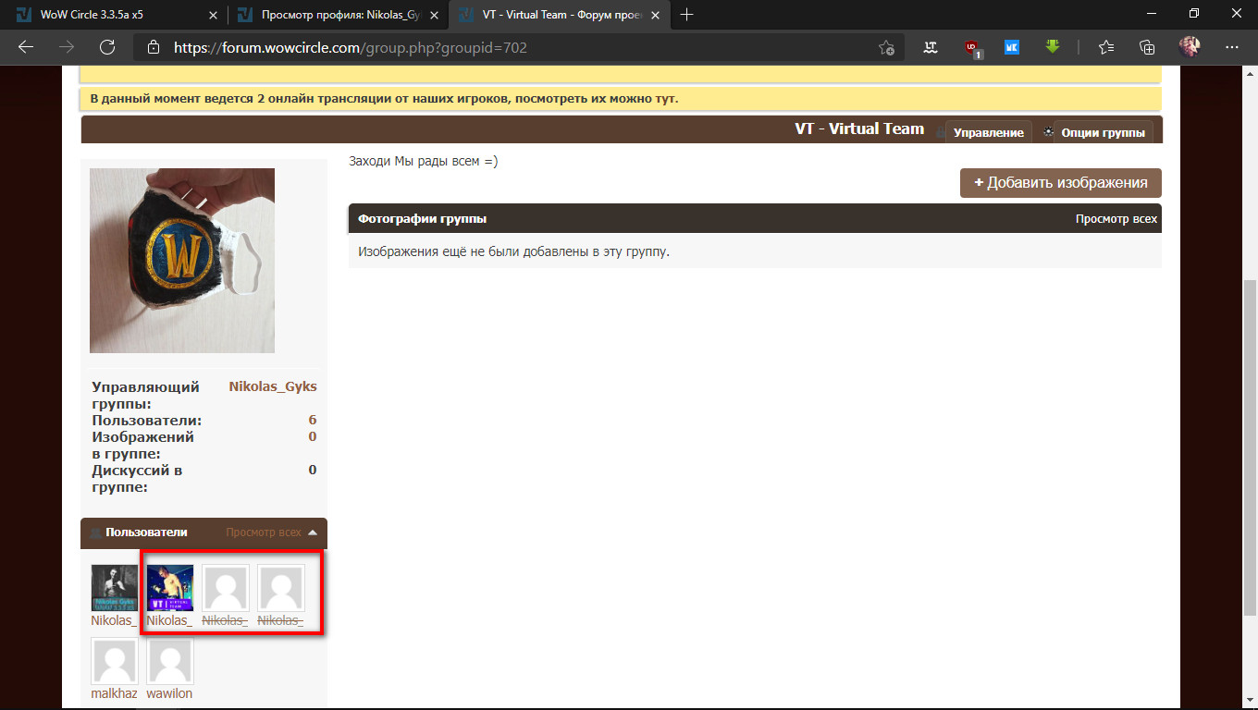Click the browser profile avatar
This screenshot has width=1258, height=710.
point(1190,47)
